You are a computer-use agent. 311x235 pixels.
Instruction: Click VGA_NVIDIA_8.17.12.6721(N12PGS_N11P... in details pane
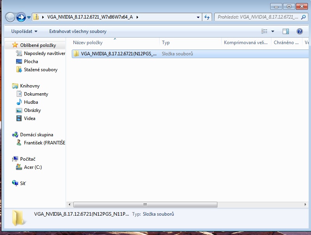(x=81, y=214)
